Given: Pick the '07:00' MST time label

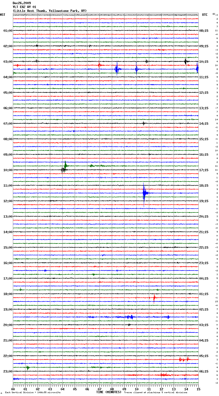Looking at the screenshot, I should point(8,124).
